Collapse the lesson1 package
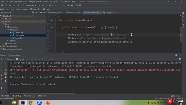 [x=8, y=30]
